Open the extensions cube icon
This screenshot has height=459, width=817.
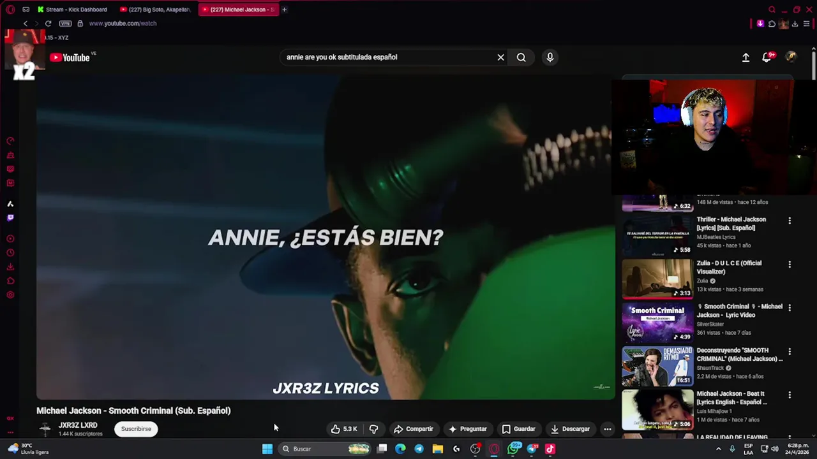(x=772, y=24)
